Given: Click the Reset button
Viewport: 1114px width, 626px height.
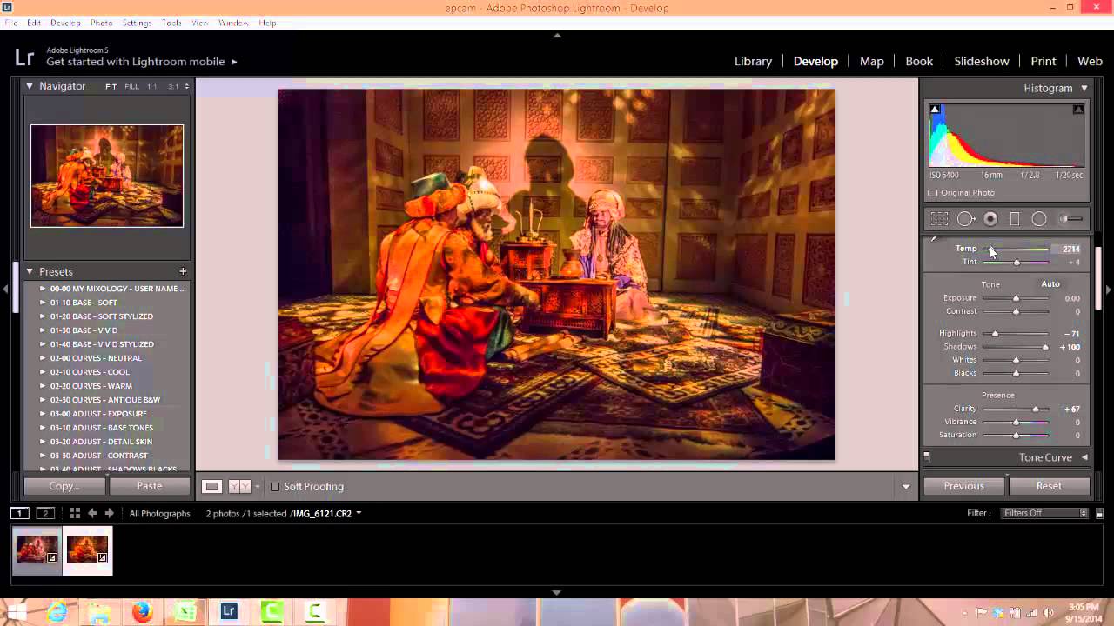Looking at the screenshot, I should (1049, 486).
